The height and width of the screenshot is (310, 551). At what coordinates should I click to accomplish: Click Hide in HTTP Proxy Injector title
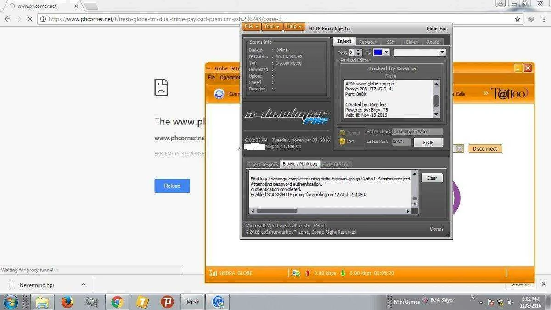432,28
